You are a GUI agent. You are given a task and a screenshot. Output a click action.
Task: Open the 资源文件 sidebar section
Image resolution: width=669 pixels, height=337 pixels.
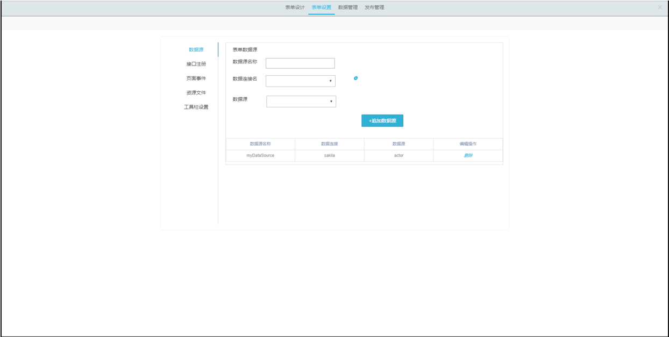pos(196,93)
